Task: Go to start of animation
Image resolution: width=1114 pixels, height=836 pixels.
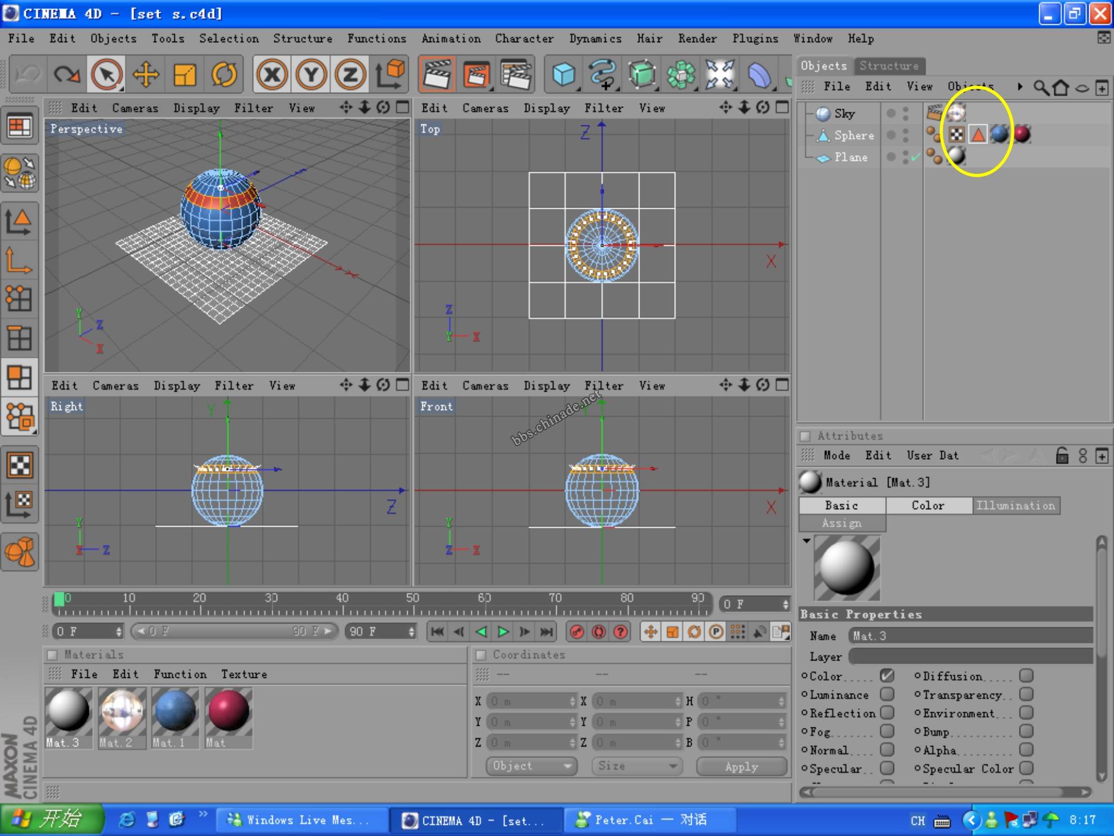Action: [x=437, y=632]
